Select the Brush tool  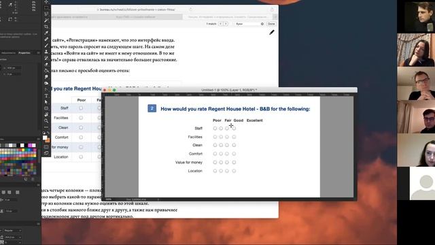tap(46, 46)
